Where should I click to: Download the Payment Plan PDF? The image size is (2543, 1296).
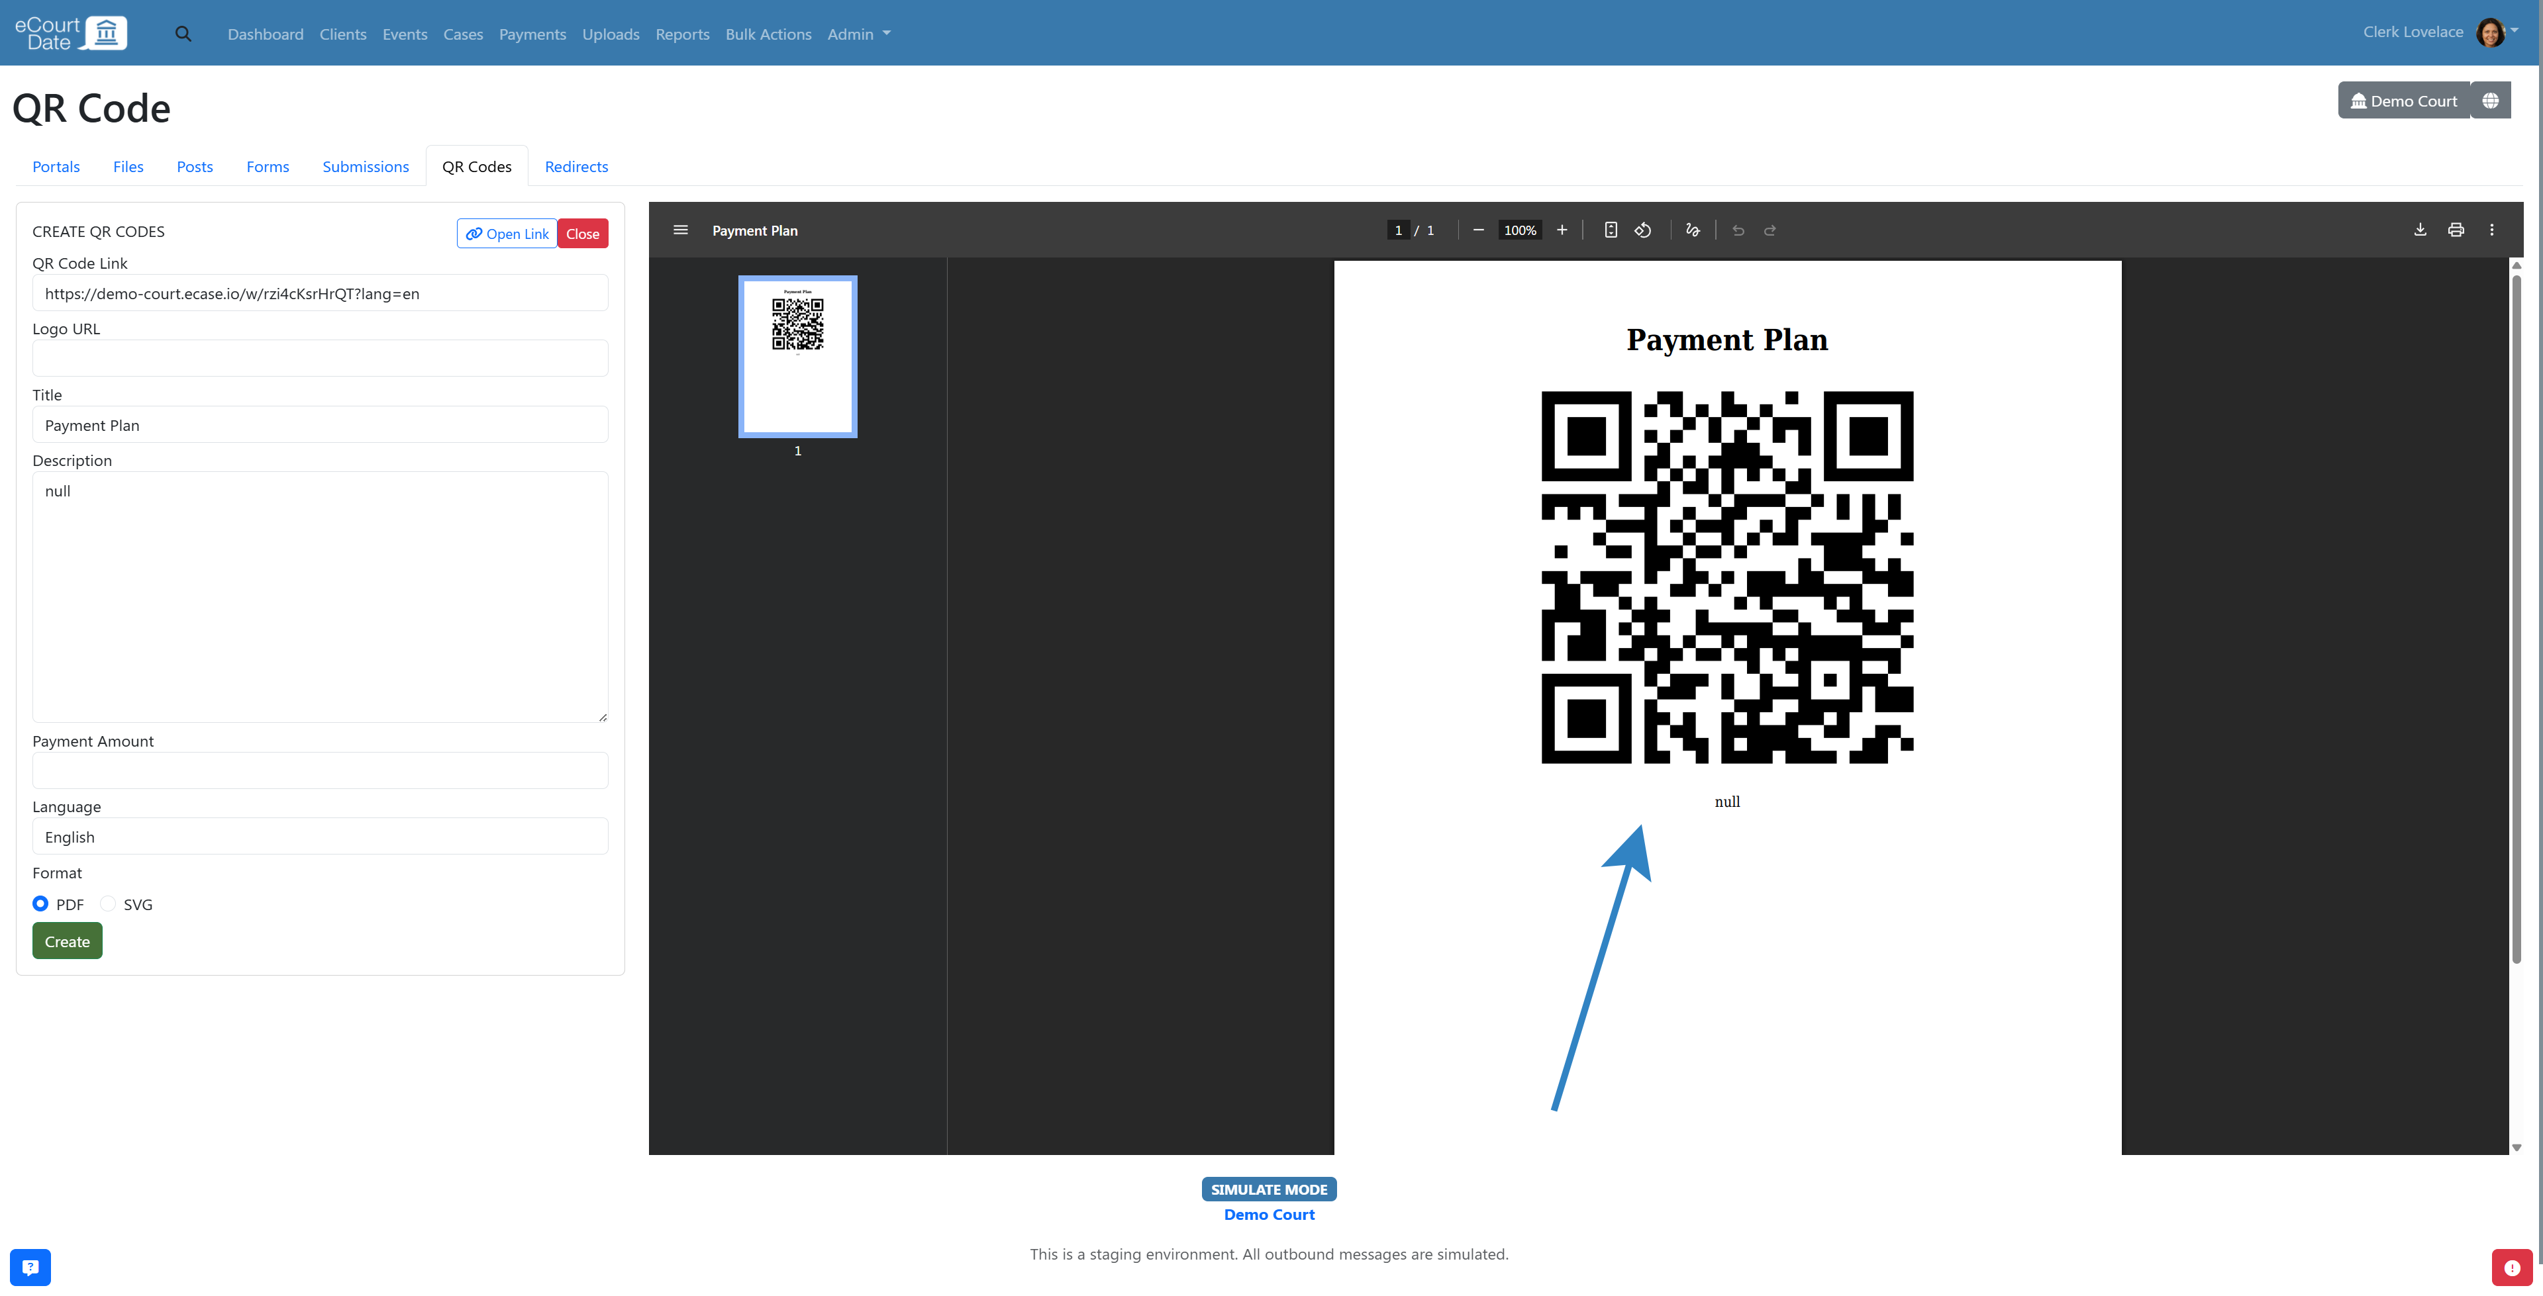[x=2420, y=230]
